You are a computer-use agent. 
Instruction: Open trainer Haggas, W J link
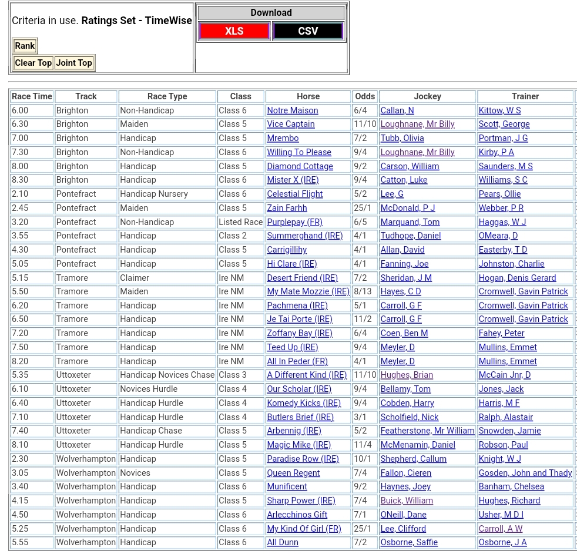[x=502, y=222]
